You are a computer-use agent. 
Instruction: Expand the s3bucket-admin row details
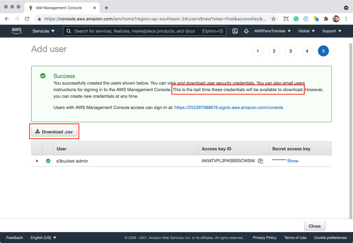[x=37, y=161]
